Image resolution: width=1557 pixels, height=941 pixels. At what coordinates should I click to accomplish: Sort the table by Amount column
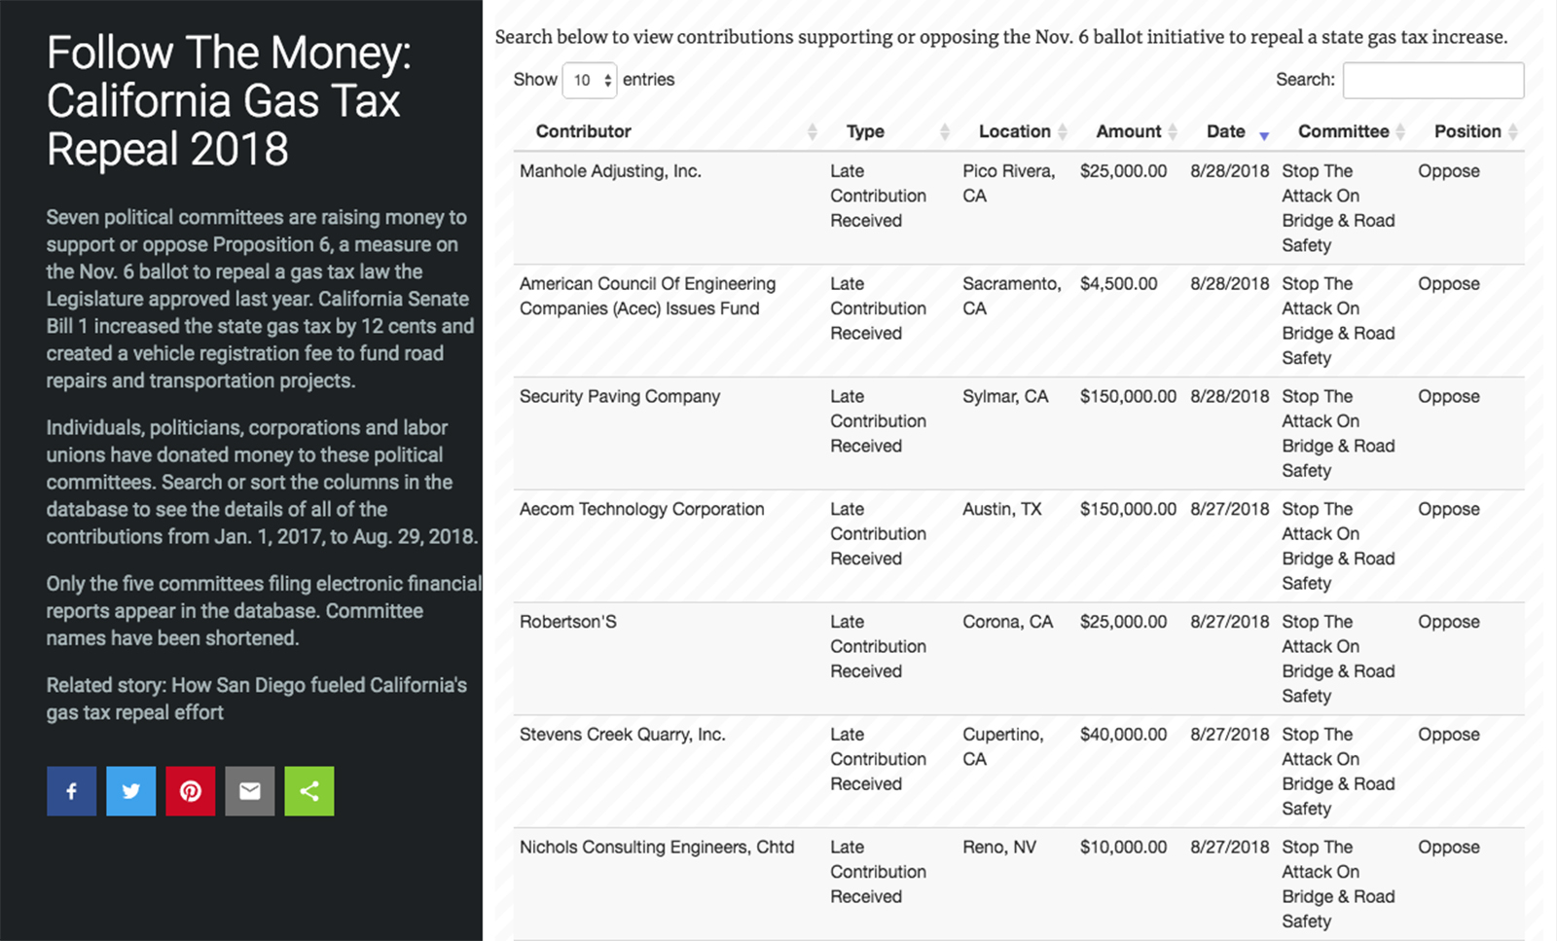[1128, 131]
